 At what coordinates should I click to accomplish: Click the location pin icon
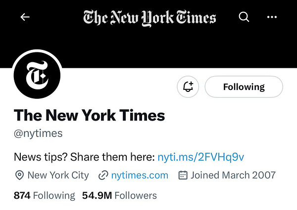point(20,175)
